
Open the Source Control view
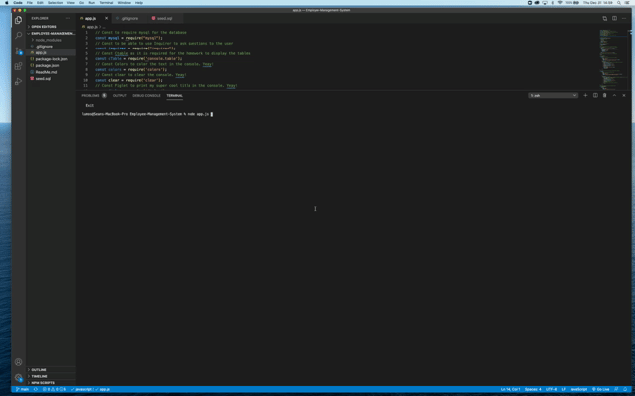pos(18,50)
